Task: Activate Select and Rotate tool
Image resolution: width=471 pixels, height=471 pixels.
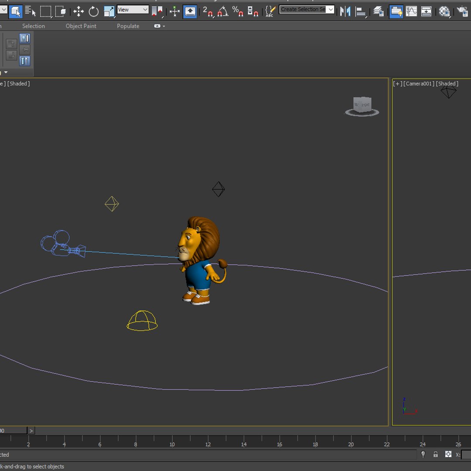Action: point(93,11)
